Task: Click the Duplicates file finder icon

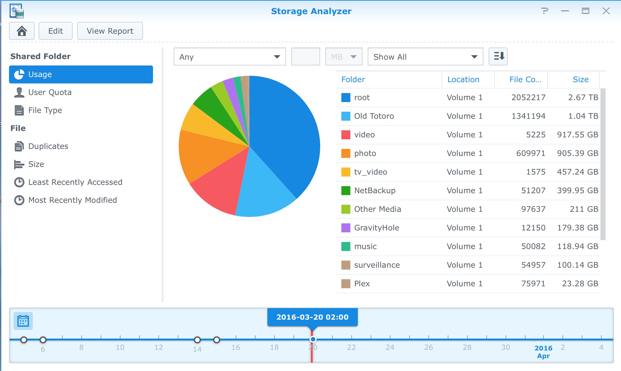Action: click(x=20, y=146)
